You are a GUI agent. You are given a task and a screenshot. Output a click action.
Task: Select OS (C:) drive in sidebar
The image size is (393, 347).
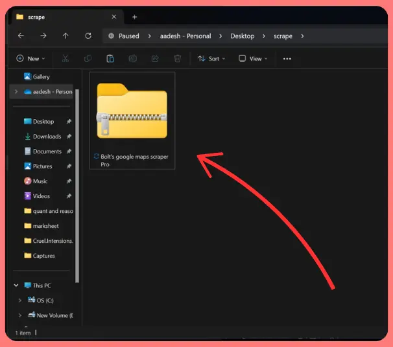click(x=41, y=300)
